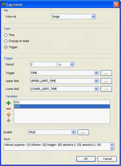
Task: Expand the Trigger dropdown showing TIME
Action: [96, 73]
